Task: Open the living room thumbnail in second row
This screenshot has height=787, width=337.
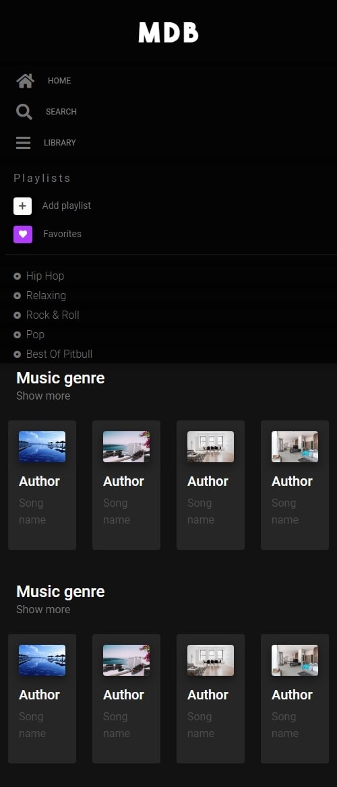Action: 295,660
